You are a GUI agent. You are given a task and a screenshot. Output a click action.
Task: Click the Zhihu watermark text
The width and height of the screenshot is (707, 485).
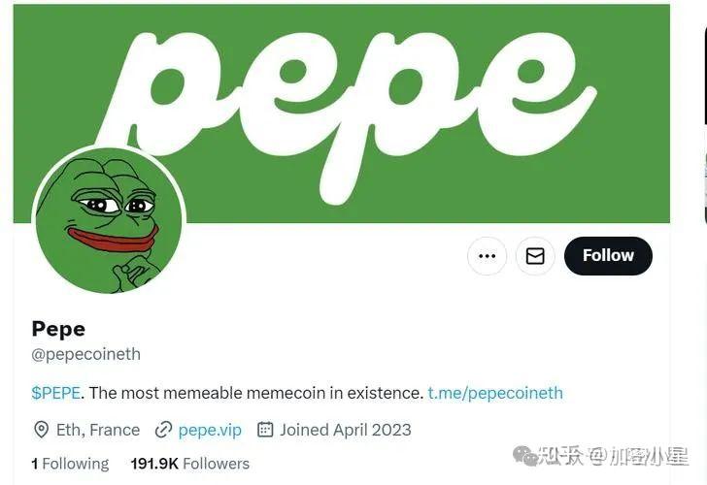coord(561,456)
